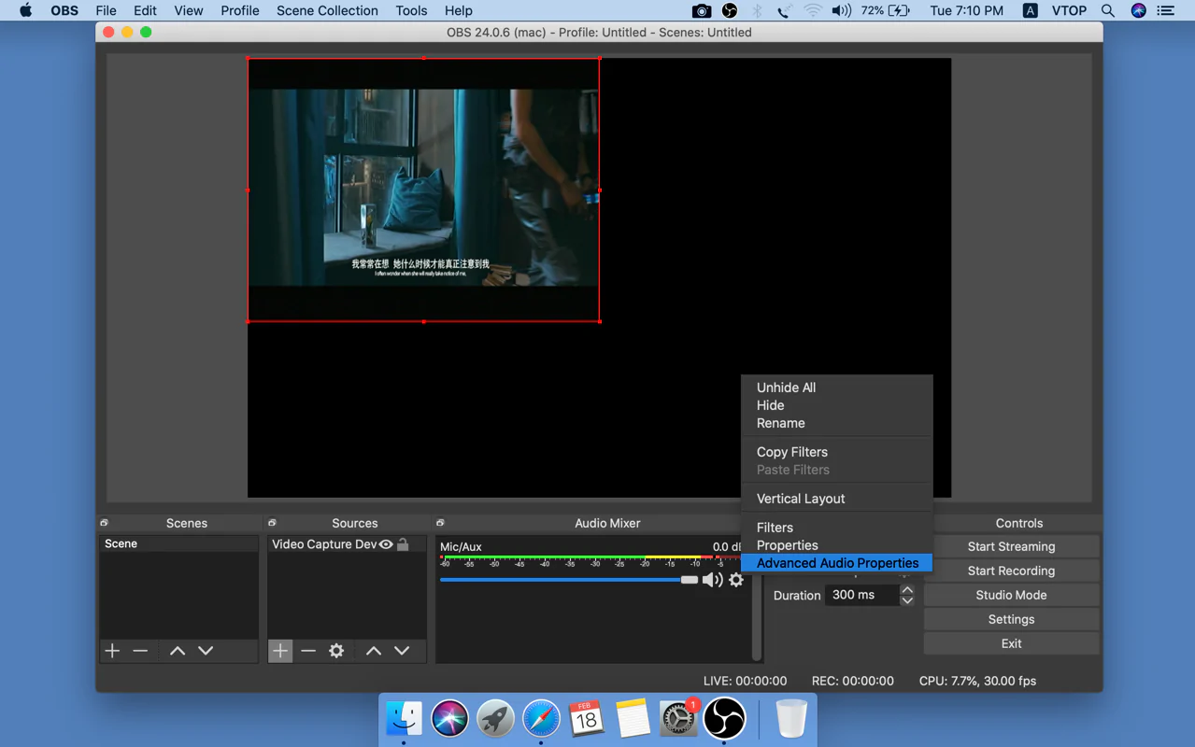Image resolution: width=1195 pixels, height=747 pixels.
Task: Open Finder from the Dock
Action: point(404,719)
